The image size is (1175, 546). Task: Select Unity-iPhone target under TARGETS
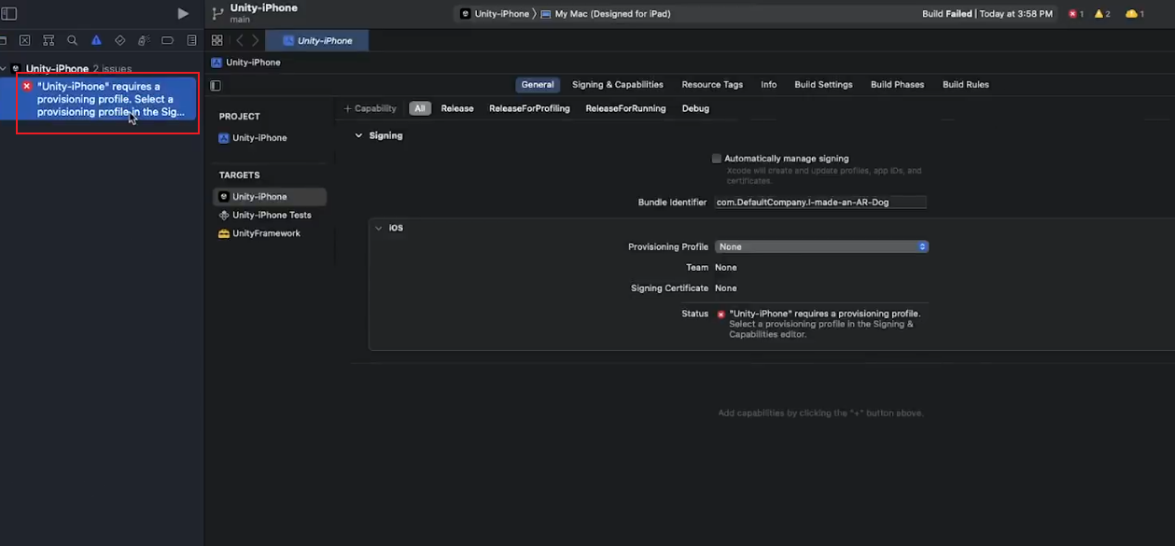pyautogui.click(x=270, y=197)
